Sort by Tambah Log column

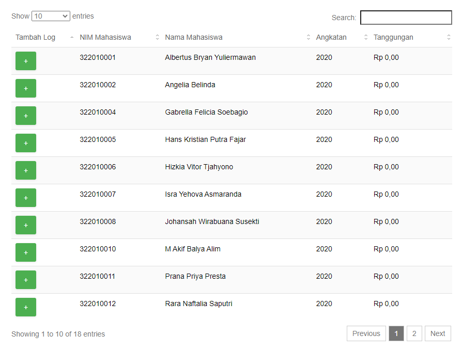(43, 37)
